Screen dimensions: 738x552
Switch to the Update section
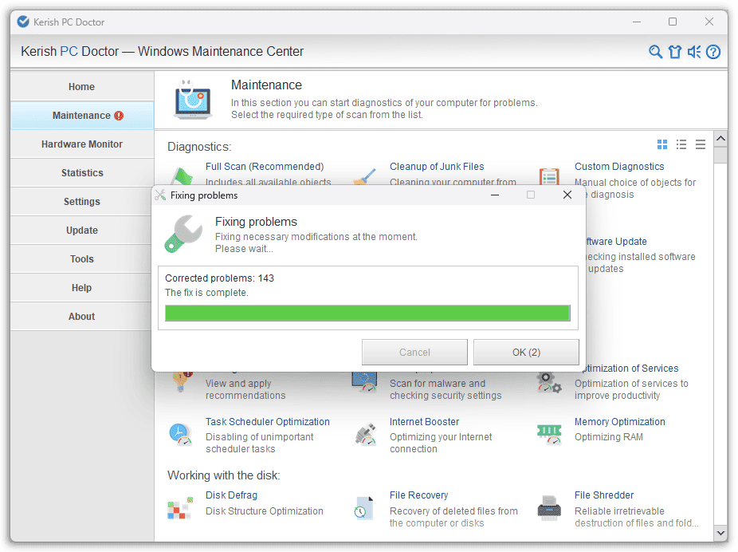click(x=82, y=231)
